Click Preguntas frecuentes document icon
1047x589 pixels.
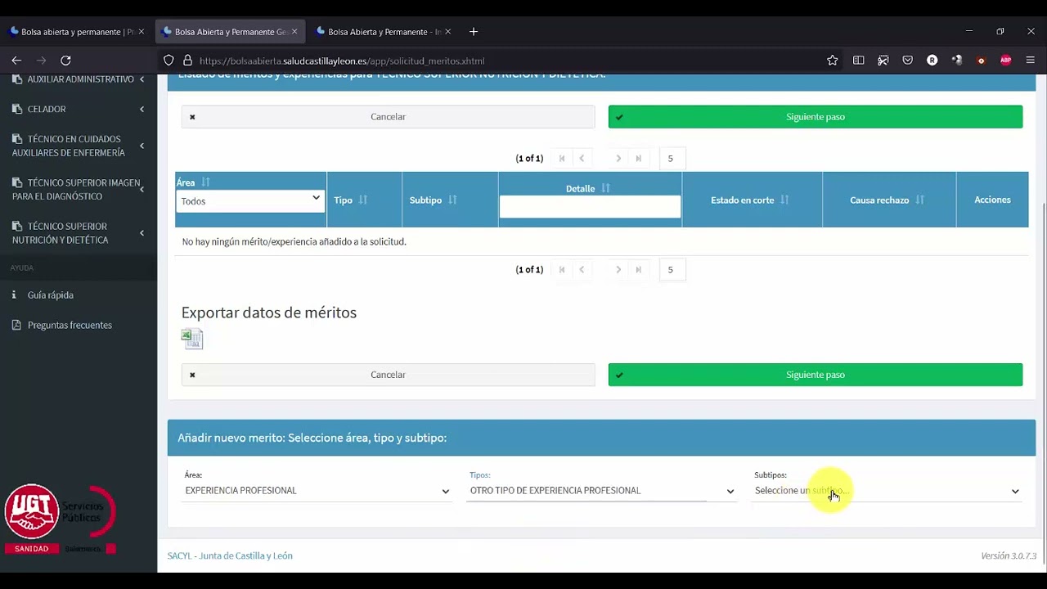[x=16, y=325]
